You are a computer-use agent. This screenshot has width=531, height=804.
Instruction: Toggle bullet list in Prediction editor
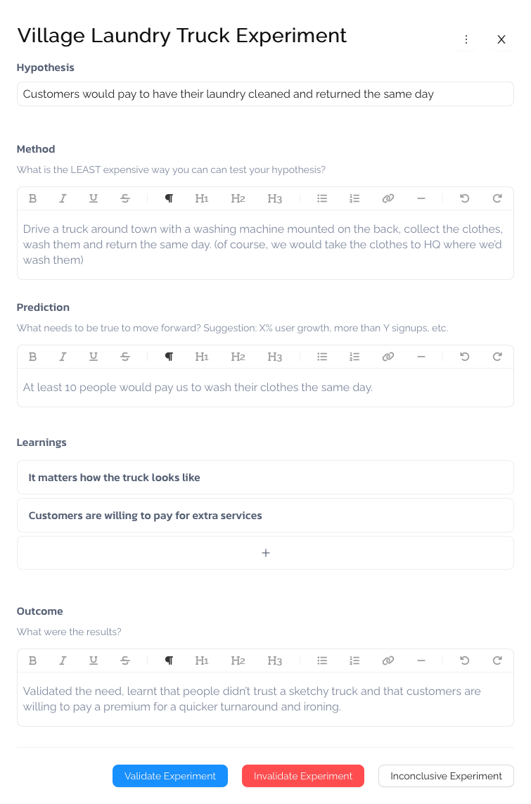[x=322, y=357]
